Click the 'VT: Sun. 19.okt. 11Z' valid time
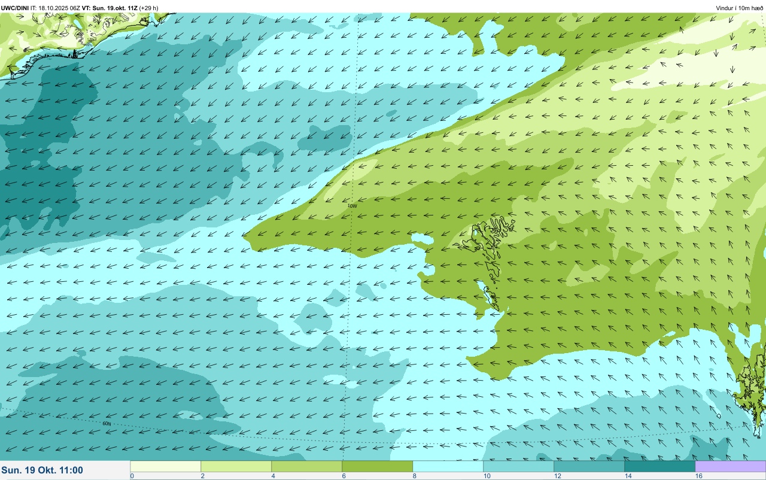 pyautogui.click(x=110, y=8)
